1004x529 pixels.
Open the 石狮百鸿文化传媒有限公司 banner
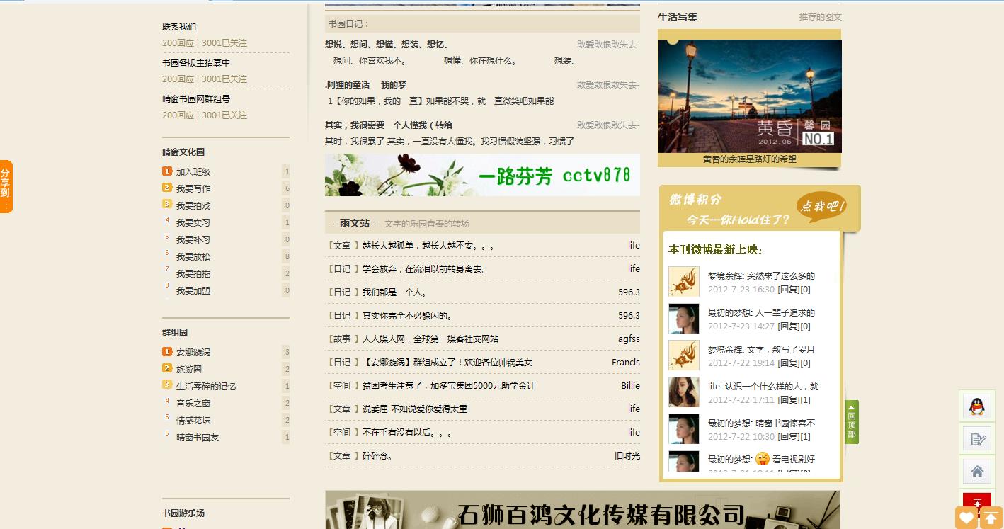pyautogui.click(x=582, y=510)
